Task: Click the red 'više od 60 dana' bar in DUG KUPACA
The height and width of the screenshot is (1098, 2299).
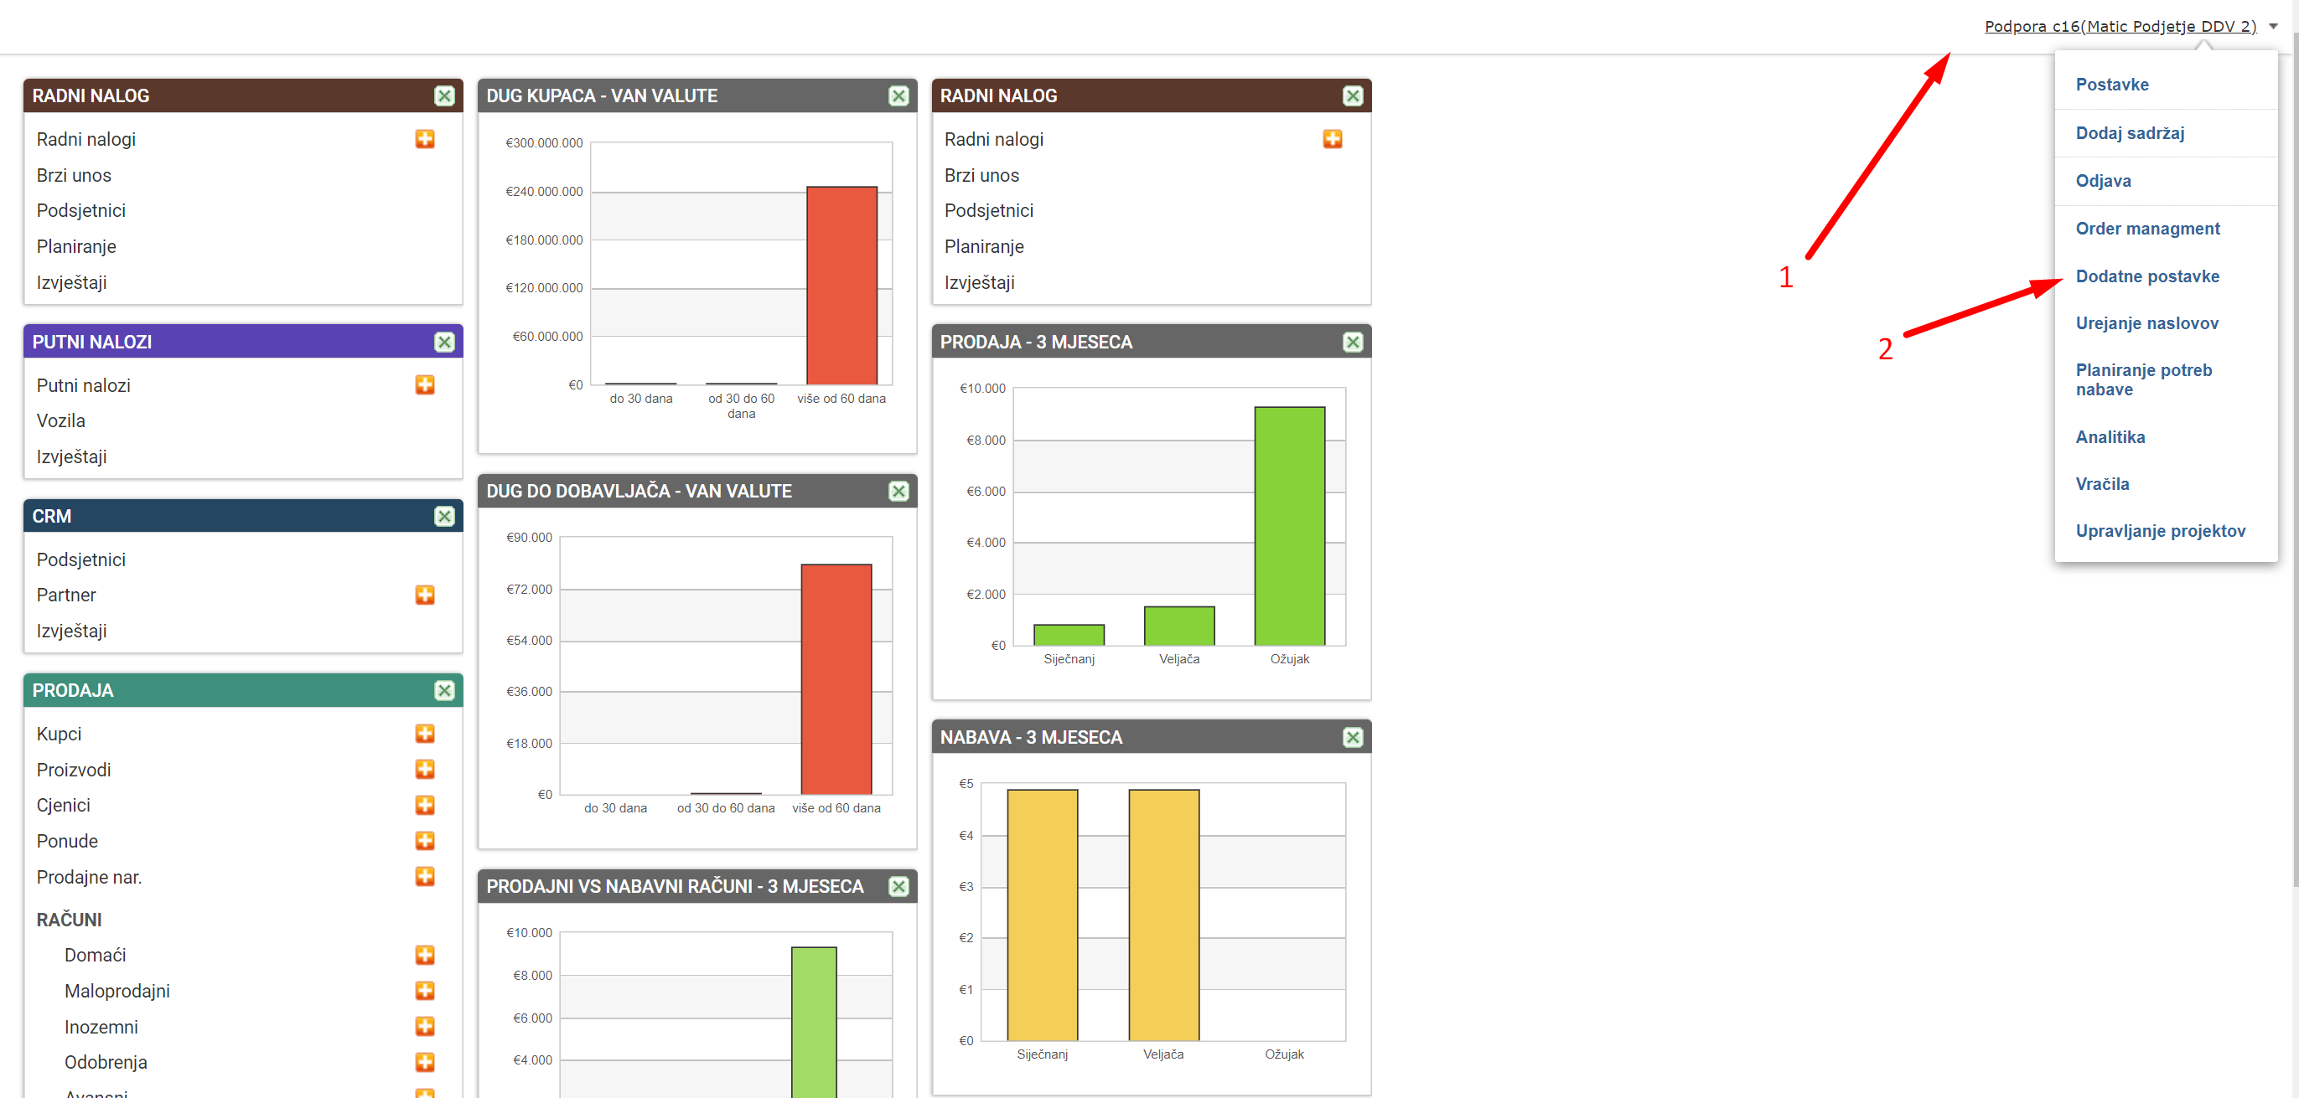Action: coord(841,286)
